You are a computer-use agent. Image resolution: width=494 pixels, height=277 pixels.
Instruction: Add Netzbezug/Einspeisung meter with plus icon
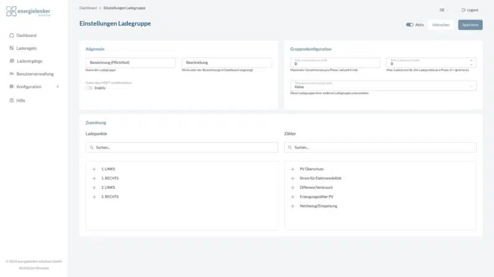(x=293, y=206)
